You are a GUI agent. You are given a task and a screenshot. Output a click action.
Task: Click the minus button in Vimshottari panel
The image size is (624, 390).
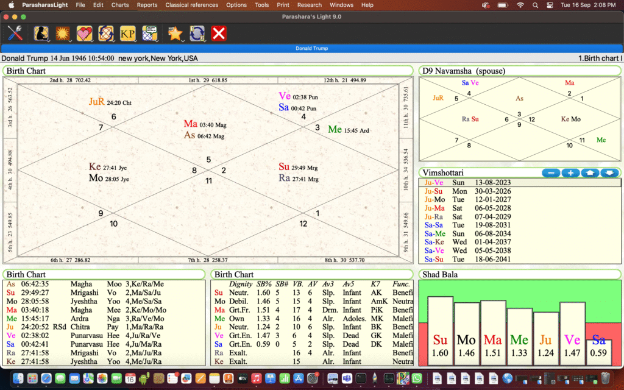click(551, 172)
